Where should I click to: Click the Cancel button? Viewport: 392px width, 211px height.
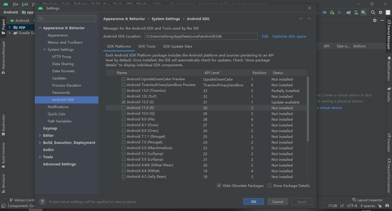(278, 202)
